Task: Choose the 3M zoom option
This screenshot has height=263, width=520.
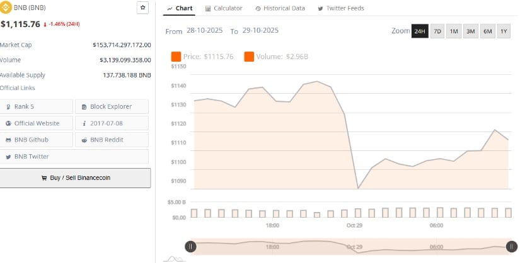Action: [x=470, y=31]
